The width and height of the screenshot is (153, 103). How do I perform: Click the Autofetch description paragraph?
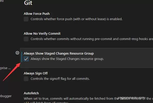tap(89, 100)
